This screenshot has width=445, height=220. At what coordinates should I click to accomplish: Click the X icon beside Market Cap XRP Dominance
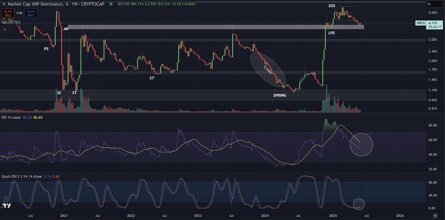4,4
